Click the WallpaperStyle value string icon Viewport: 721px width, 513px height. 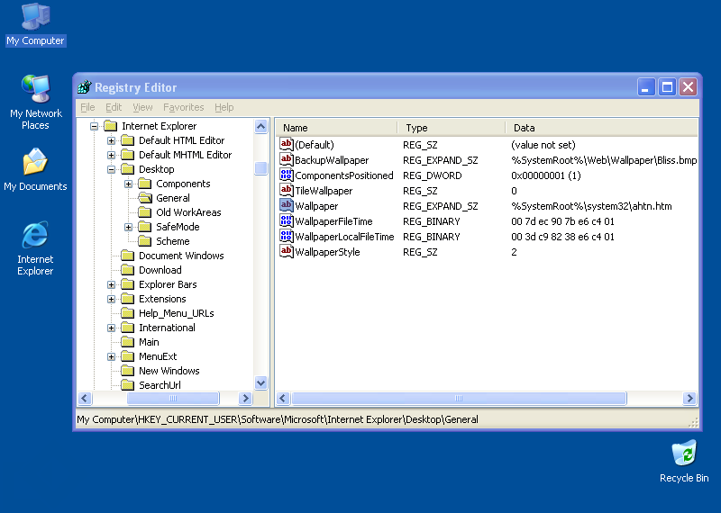(x=287, y=252)
